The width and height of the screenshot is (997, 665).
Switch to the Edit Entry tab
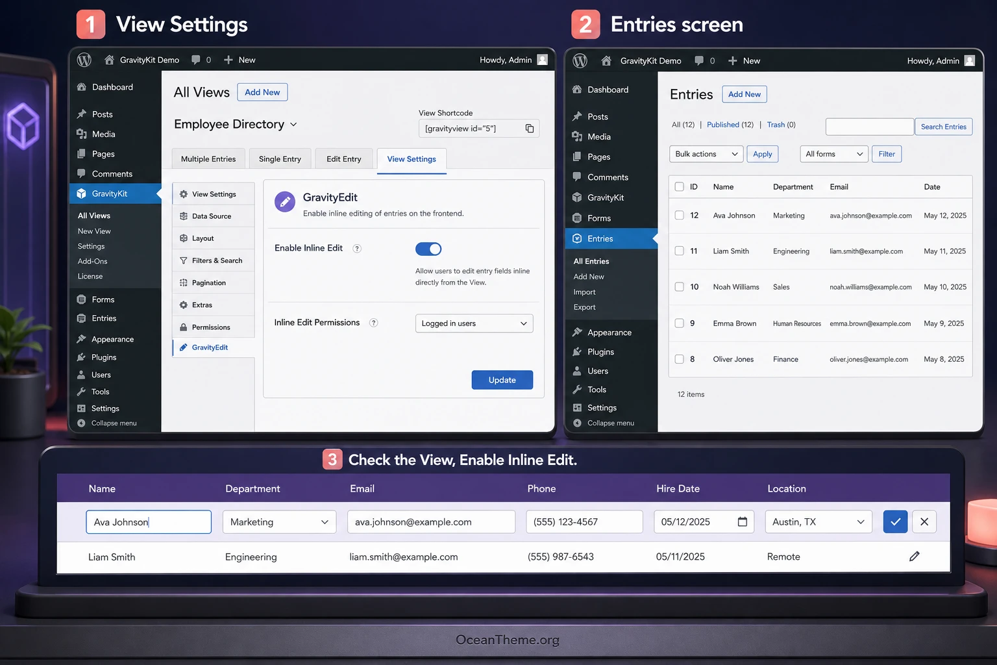tap(344, 159)
